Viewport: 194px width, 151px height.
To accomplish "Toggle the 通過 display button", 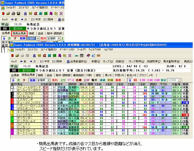I will (x=102, y=80).
